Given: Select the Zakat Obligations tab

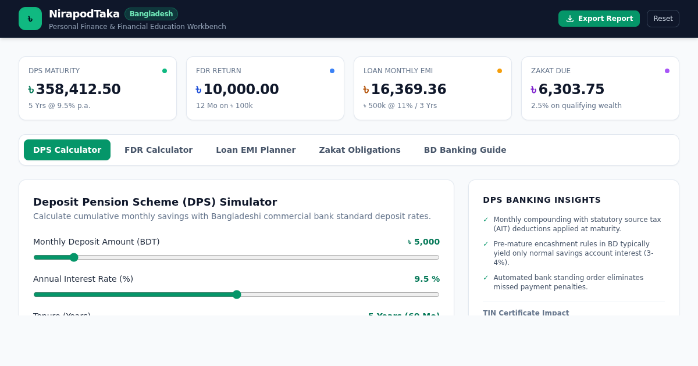Looking at the screenshot, I should (359, 150).
